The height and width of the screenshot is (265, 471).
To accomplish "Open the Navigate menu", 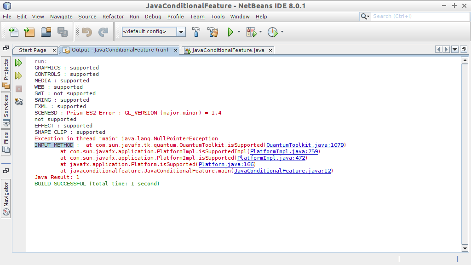I will click(x=61, y=17).
